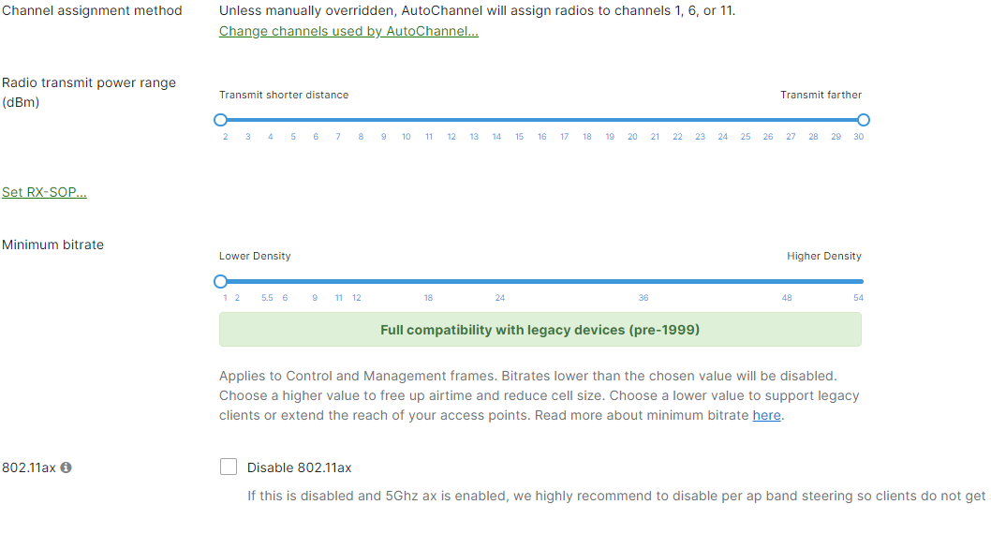Open the minimum bitrate "here" link
The width and height of the screenshot is (991, 549).
766,415
